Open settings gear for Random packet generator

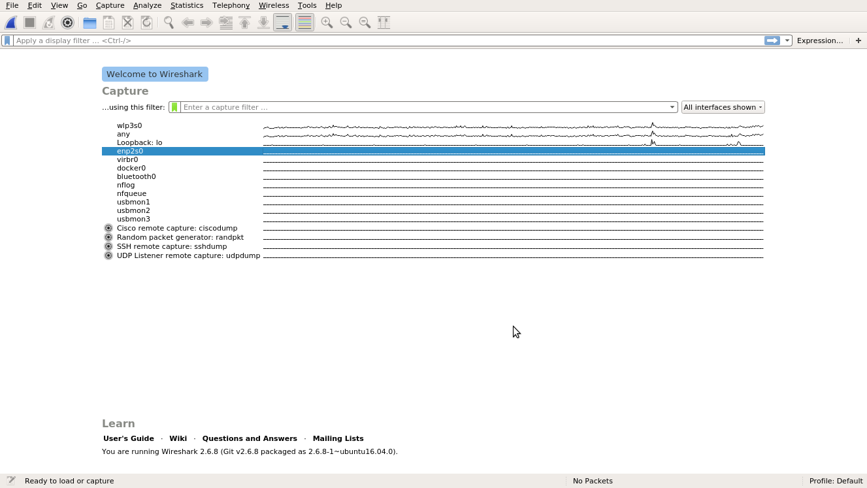(x=108, y=237)
